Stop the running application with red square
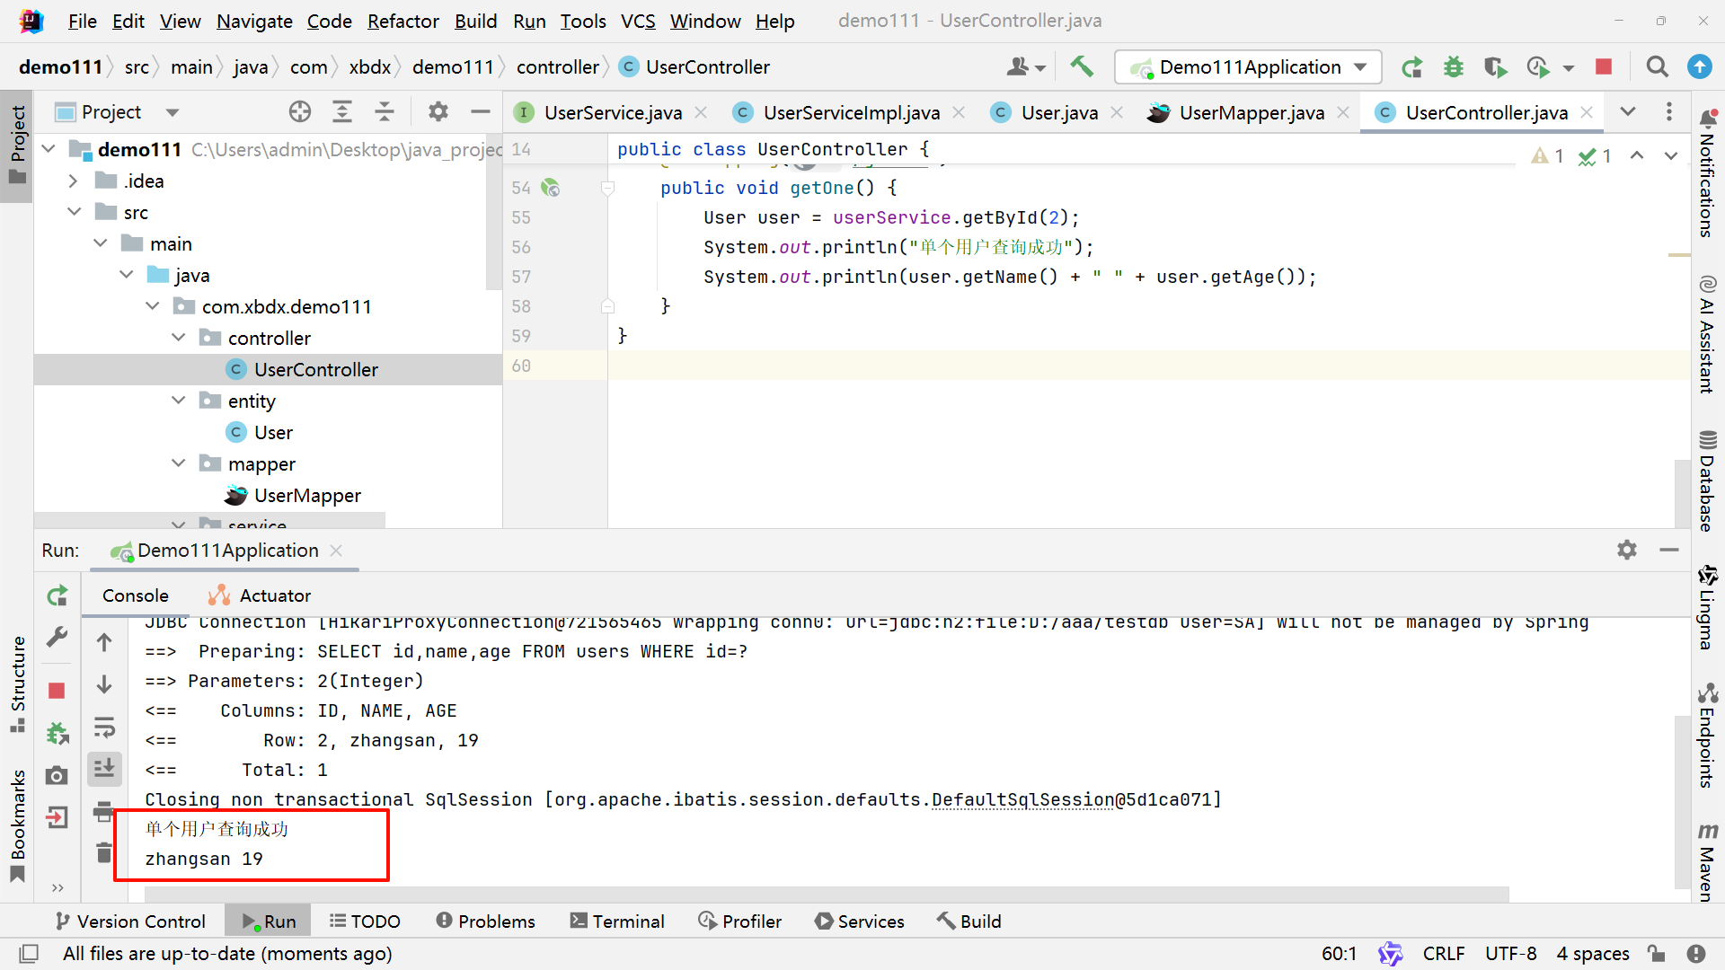 pos(1604,66)
